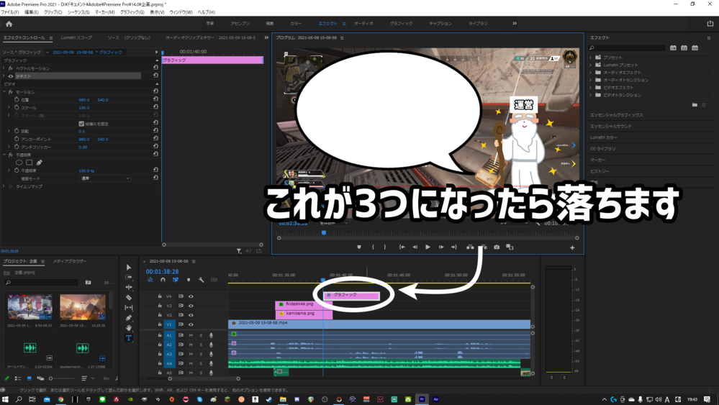Toggle visibility eye of the text layer
Viewport: 719px width, 405px height.
[x=11, y=76]
